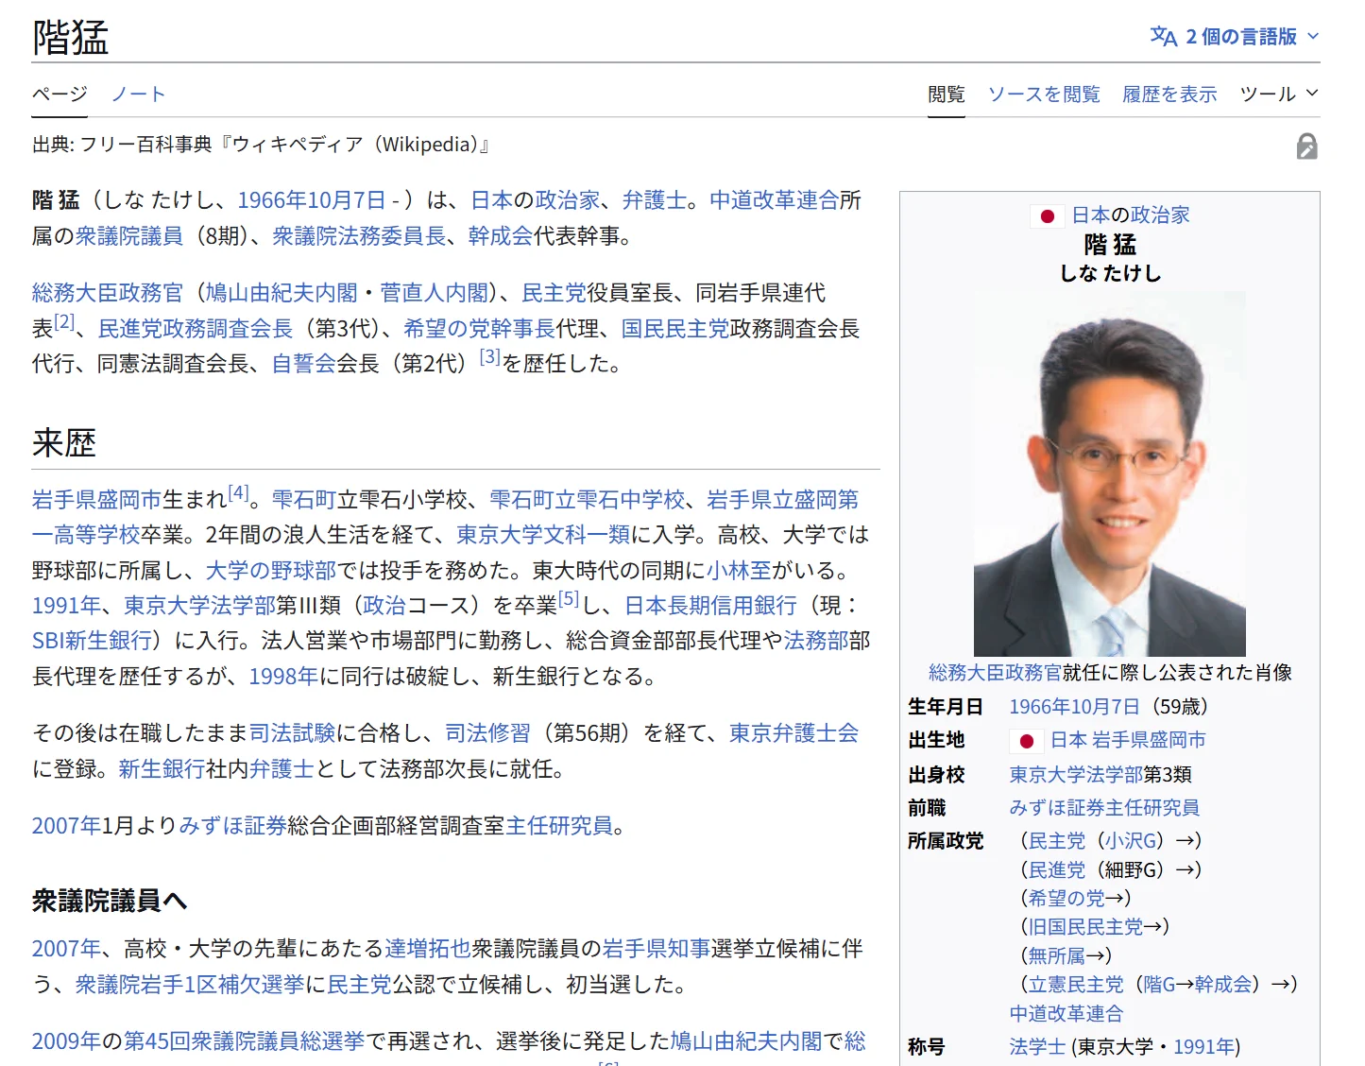1365x1066 pixels.
Task: Open the 菅直人内閣 link
Action: [434, 292]
